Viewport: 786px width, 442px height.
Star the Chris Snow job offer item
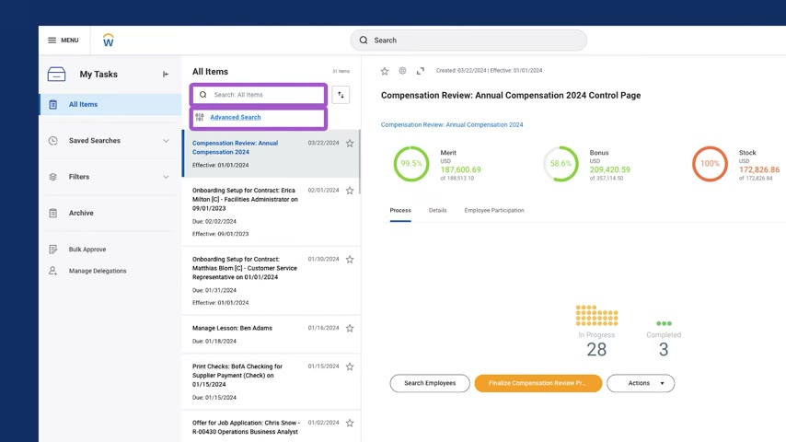(350, 423)
